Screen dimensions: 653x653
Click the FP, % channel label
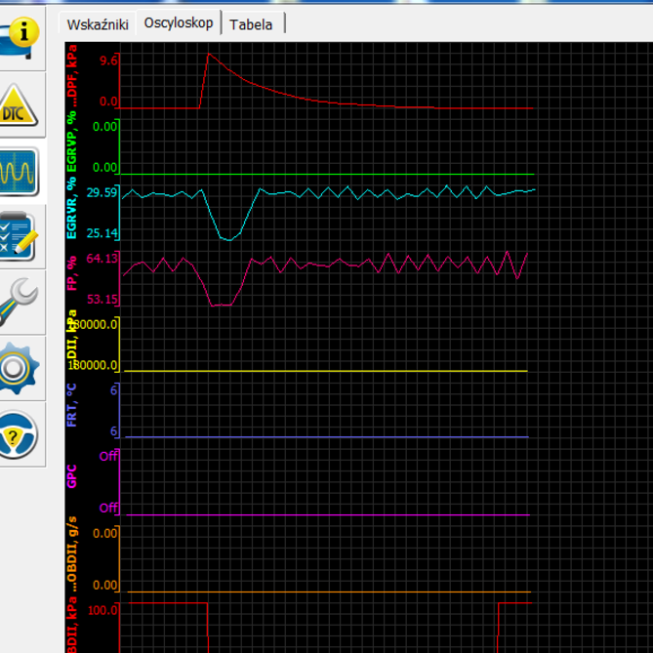(71, 273)
